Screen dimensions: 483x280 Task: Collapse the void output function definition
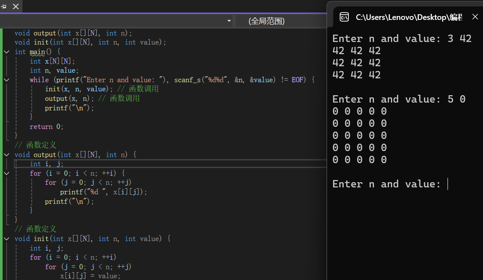[x=6, y=154]
